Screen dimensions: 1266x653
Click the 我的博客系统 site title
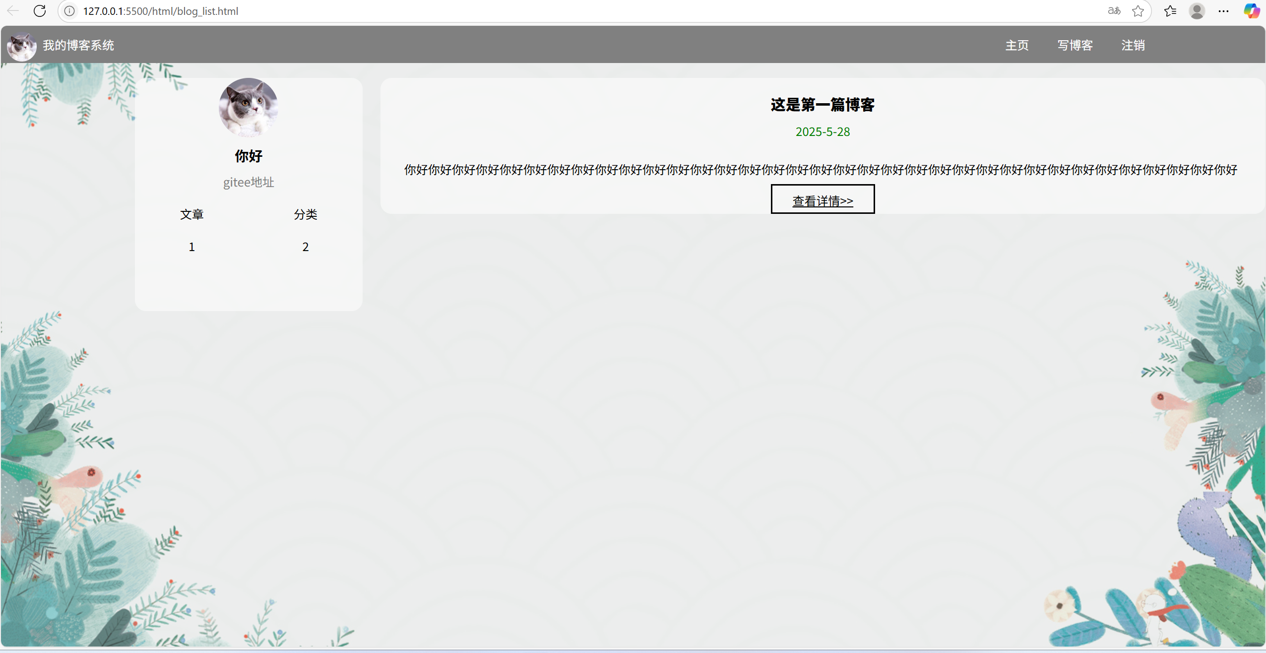[x=78, y=46]
